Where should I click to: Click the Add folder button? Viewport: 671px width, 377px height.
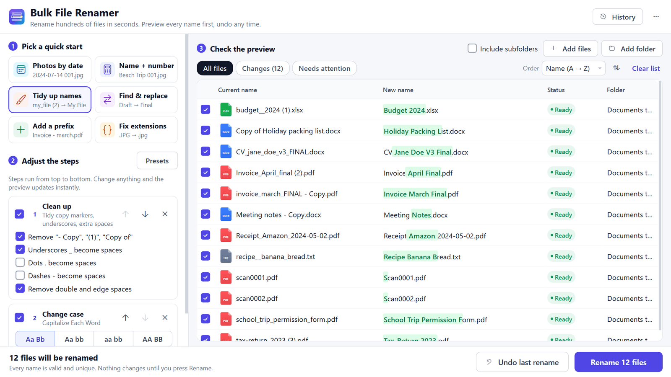click(x=632, y=49)
